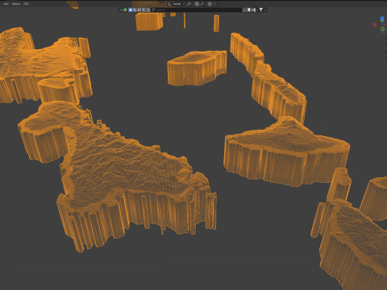The height and width of the screenshot is (290, 387).
Task: Toggle the snap magnet button
Action: (197, 4)
